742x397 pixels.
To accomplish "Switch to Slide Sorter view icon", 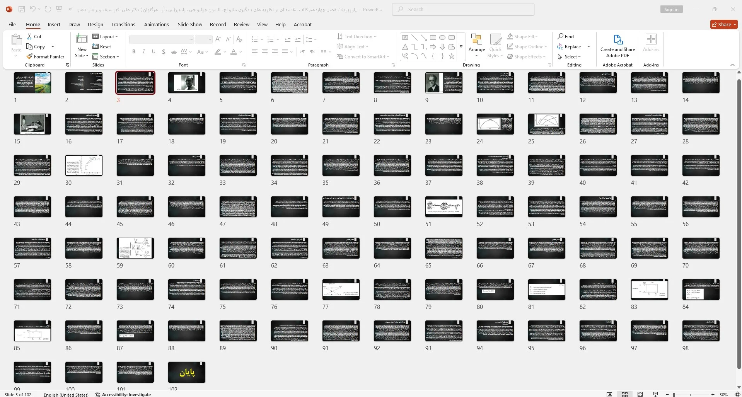I will [x=625, y=394].
